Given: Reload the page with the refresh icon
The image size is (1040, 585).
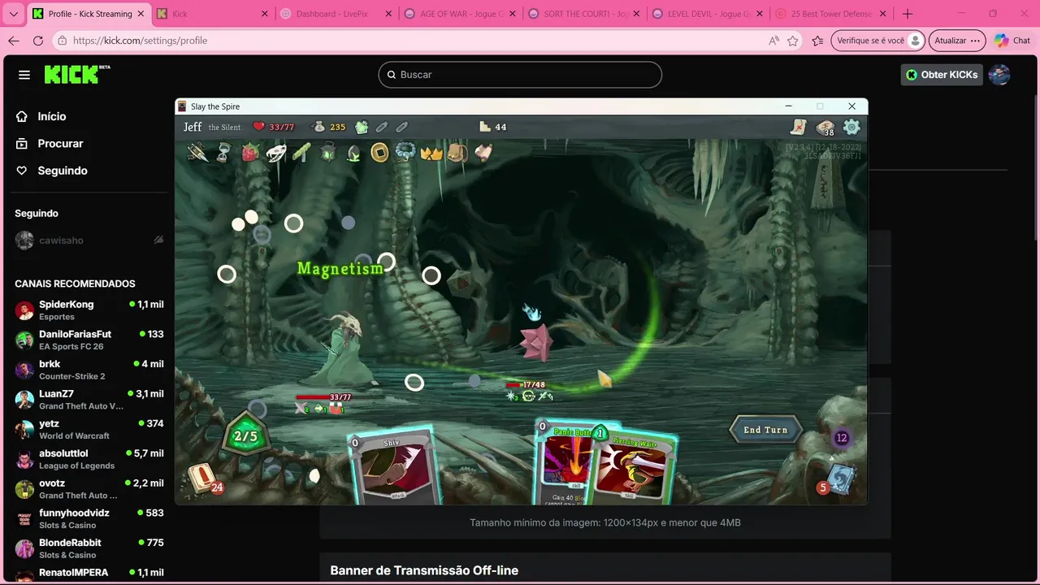Looking at the screenshot, I should 38,41.
